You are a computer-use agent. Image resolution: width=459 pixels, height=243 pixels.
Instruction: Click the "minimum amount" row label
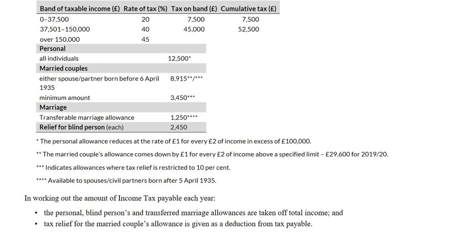65,98
